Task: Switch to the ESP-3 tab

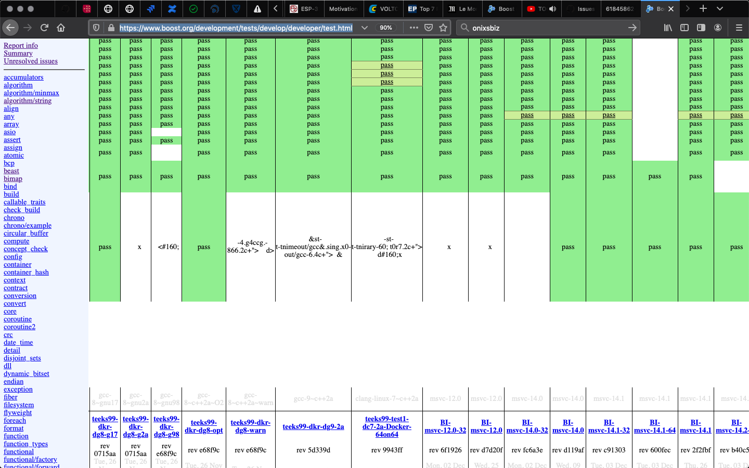Action: [x=304, y=9]
